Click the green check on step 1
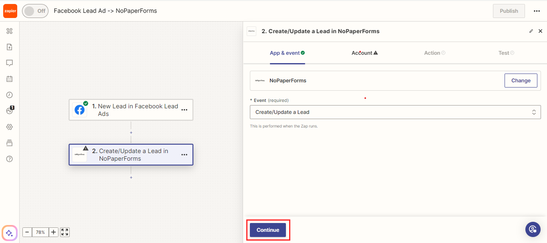The width and height of the screenshot is (547, 243). pyautogui.click(x=86, y=103)
